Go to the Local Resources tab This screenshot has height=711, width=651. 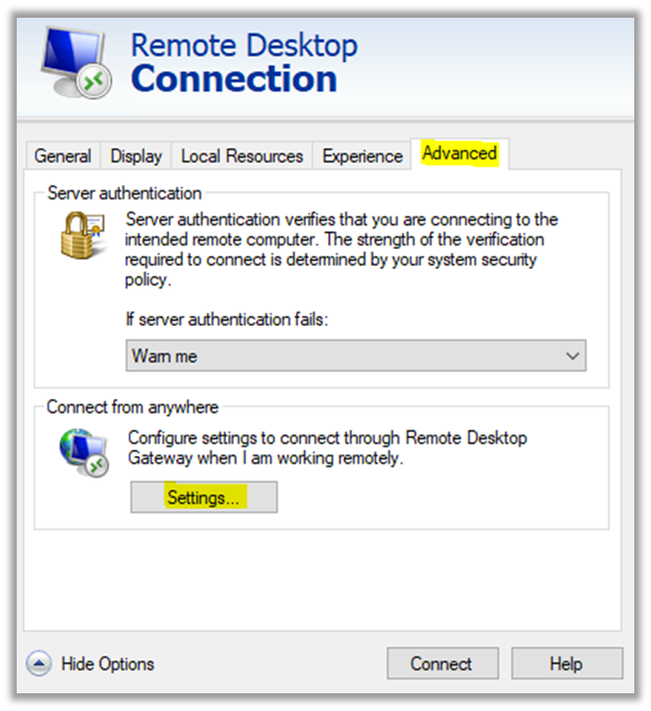pos(242,156)
